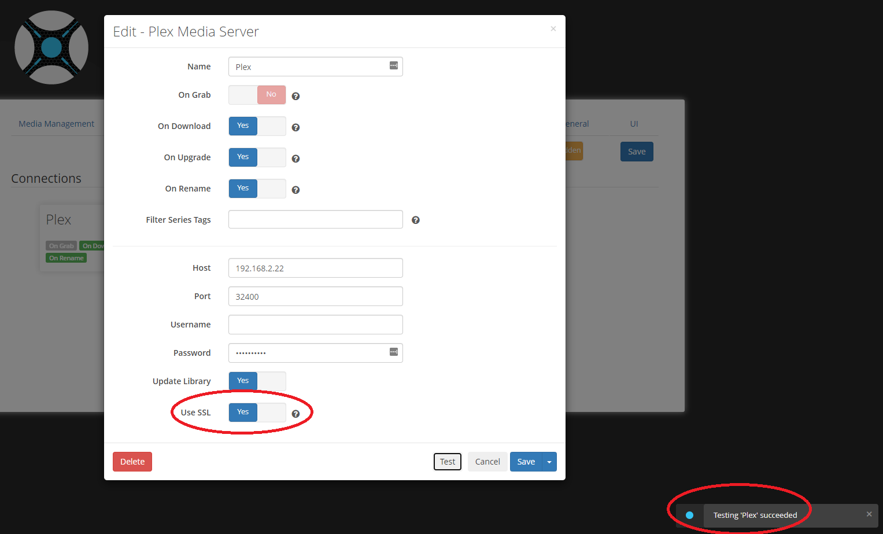Focus the Filter Series Tags field
Screen dimensions: 883x534
(316, 219)
